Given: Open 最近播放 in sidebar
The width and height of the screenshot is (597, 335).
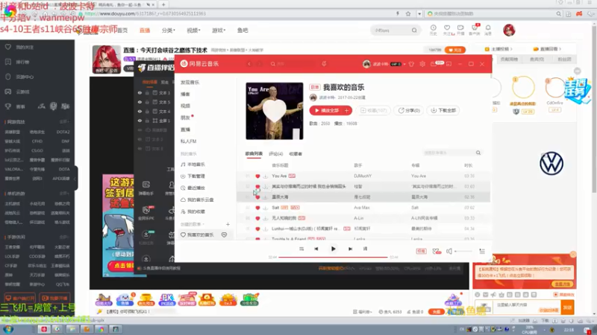Looking at the screenshot, I should coord(193,188).
